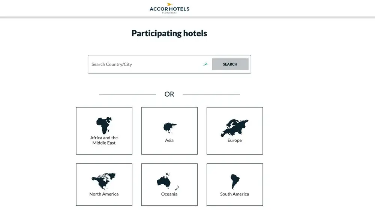Click the OR divider text
This screenshot has height=215, width=375.
169,94
